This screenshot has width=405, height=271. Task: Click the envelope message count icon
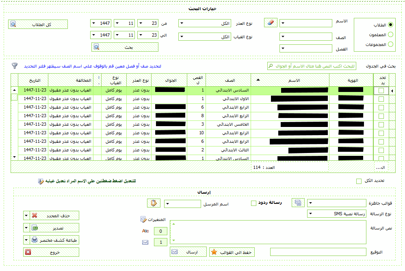(x=145, y=242)
